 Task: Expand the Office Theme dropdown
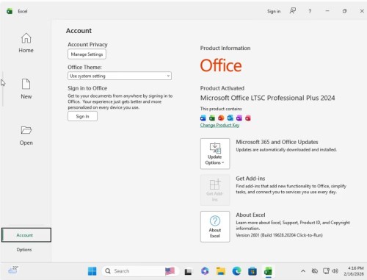coord(120,76)
